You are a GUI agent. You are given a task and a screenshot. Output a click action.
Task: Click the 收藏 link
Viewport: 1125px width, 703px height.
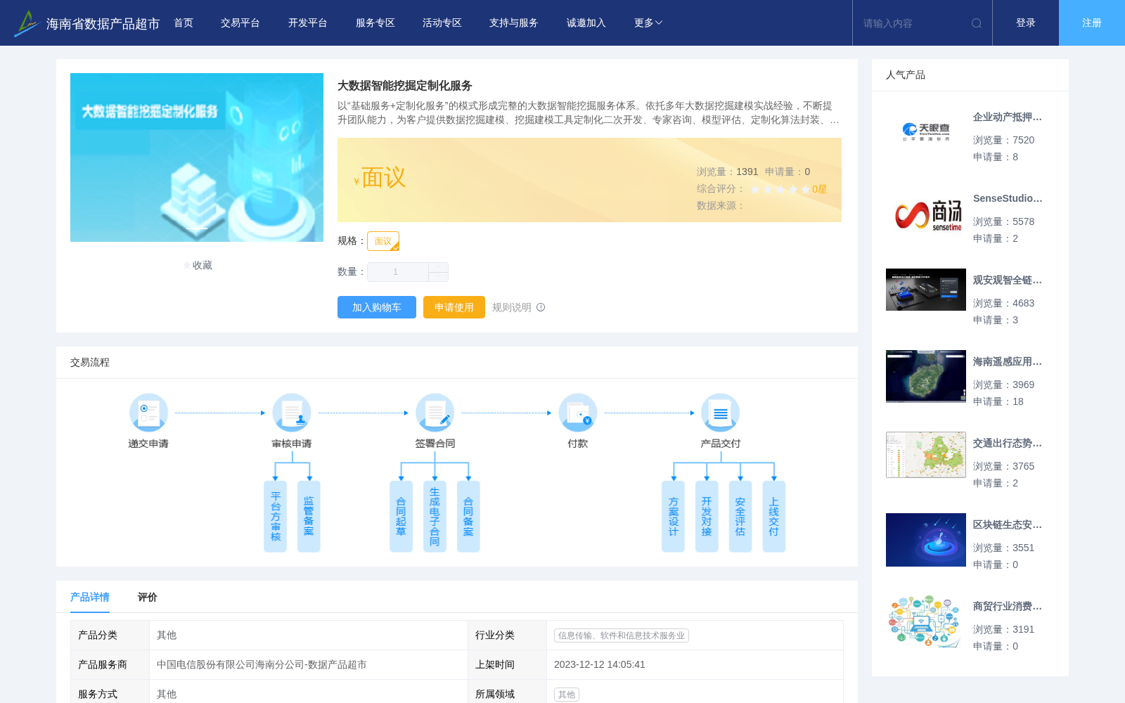click(202, 265)
